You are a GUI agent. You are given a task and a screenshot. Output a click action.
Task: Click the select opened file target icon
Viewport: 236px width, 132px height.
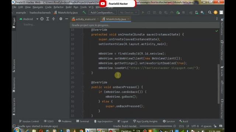click(x=42, y=19)
